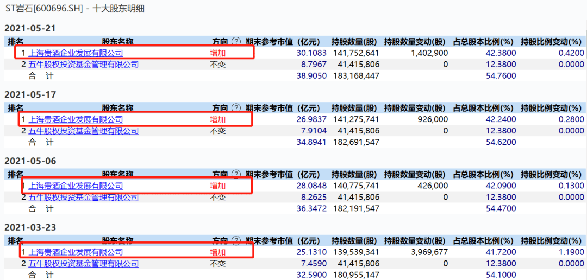Screen dimensions: 587x280
Task: Click 增加 direction for 2021-03-23 top shareholder
Action: pyautogui.click(x=217, y=252)
